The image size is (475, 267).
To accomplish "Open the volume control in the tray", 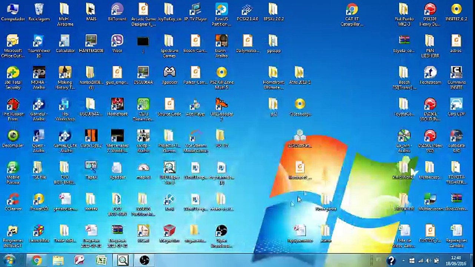I will [429, 261].
